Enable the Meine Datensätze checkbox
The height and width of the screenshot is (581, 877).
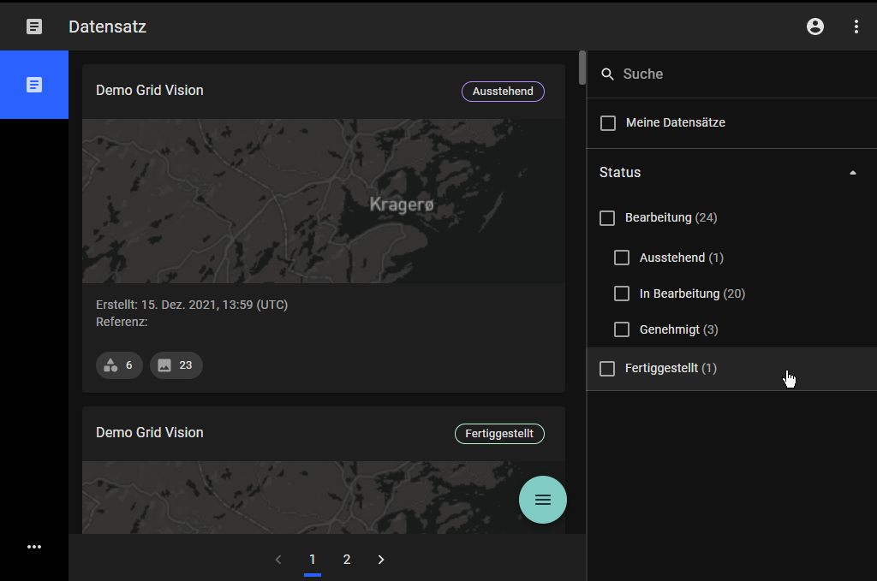(608, 123)
